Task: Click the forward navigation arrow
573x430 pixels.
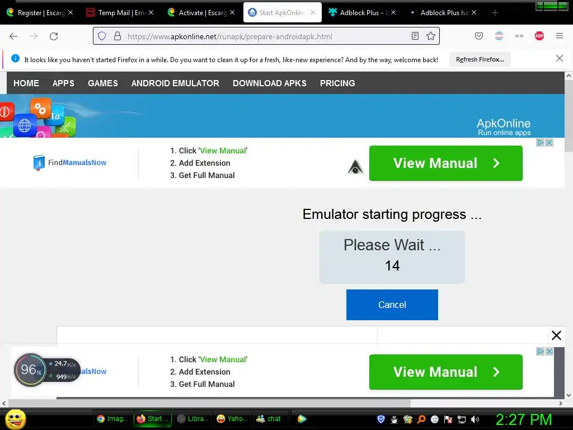Action: pyautogui.click(x=34, y=36)
